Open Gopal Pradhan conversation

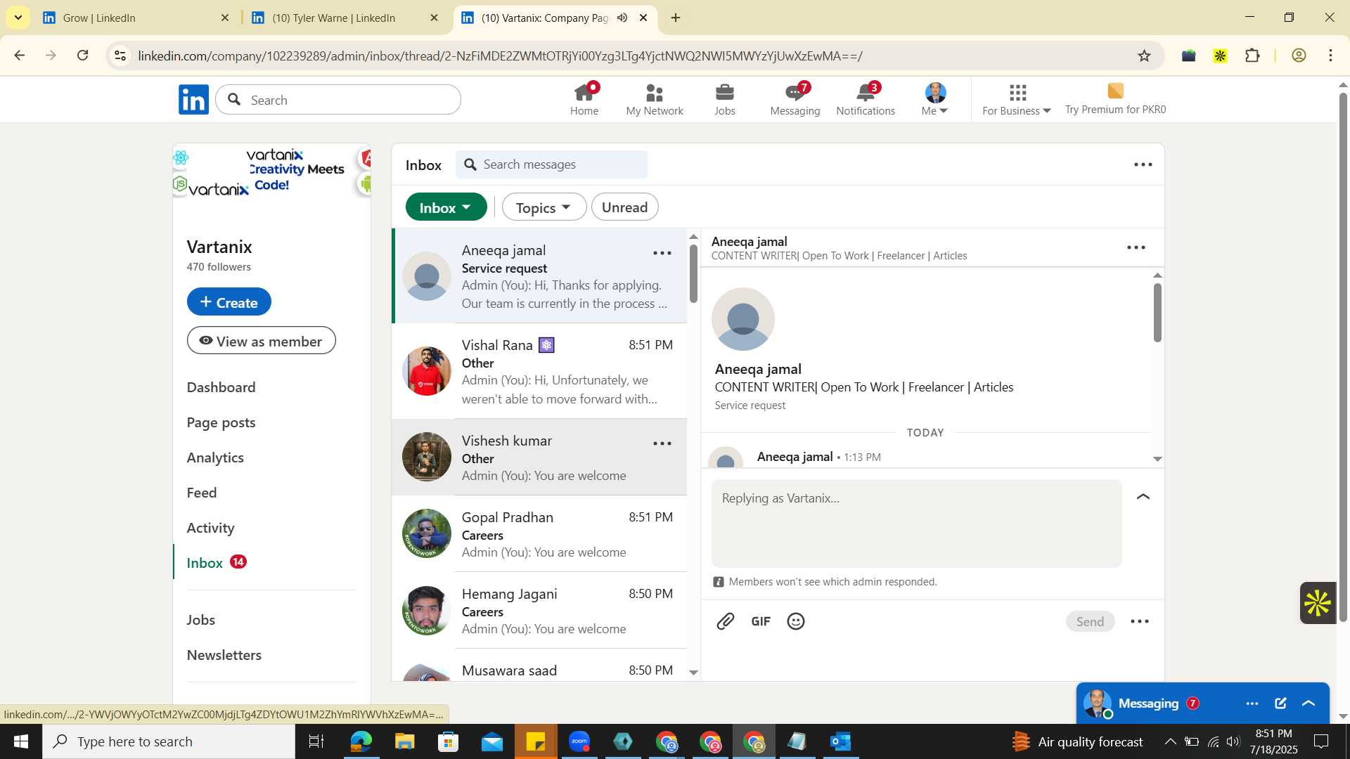pyautogui.click(x=539, y=534)
